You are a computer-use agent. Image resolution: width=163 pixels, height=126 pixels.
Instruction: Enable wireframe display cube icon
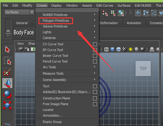[106, 49]
